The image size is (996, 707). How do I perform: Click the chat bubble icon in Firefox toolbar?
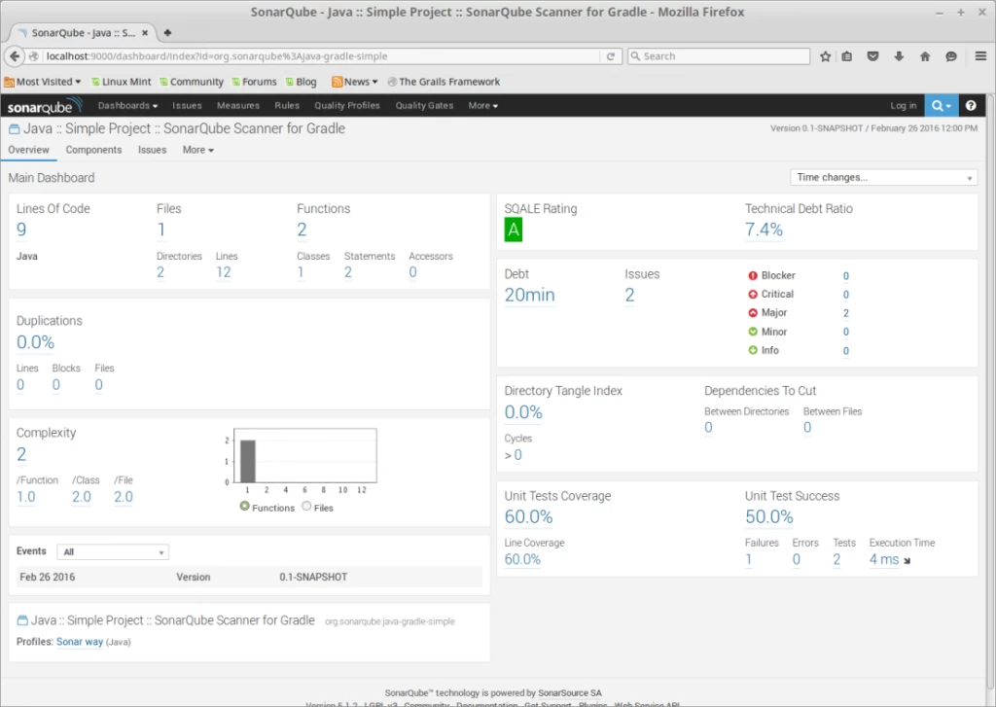(951, 56)
